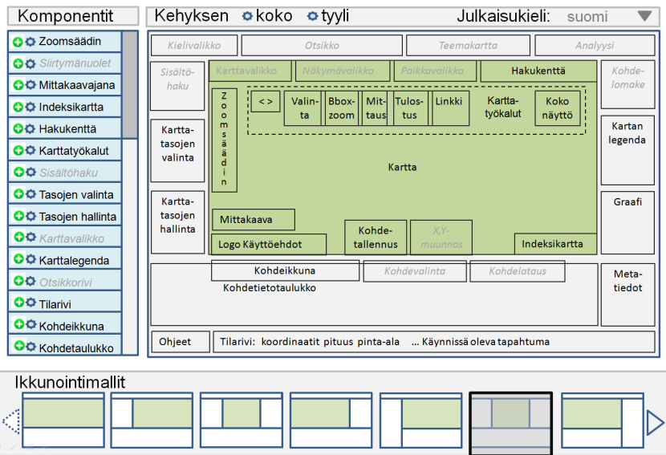Configure Mittakaavajana via gear icon
The image size is (666, 455).
click(30, 85)
